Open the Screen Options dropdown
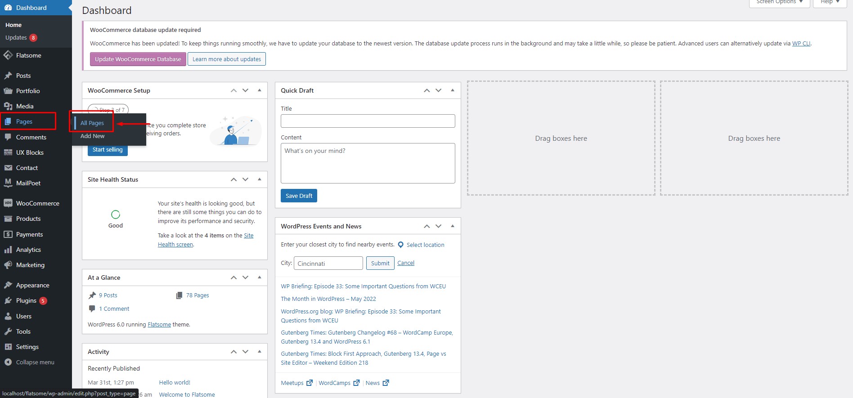Viewport: 853px width, 398px height. (779, 2)
